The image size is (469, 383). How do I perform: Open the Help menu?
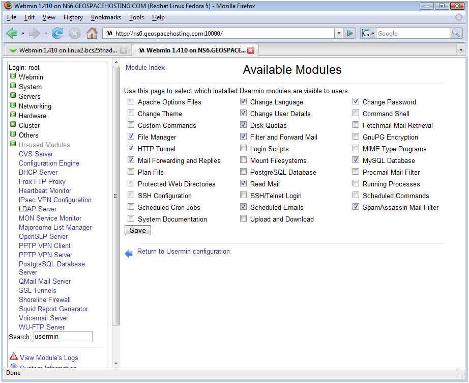(x=158, y=17)
